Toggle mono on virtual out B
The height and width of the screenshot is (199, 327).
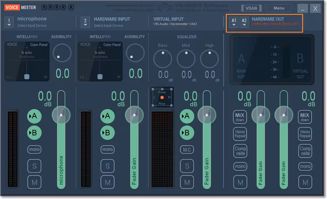(x=305, y=166)
